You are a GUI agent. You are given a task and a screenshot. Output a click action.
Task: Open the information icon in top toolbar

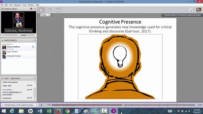(191, 10)
